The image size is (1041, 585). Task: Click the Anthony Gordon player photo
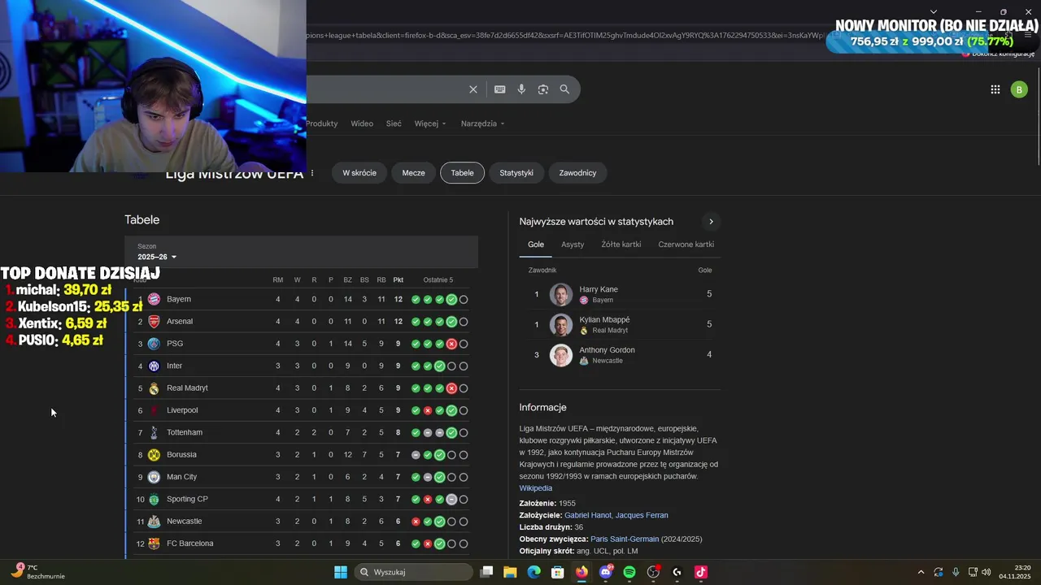click(561, 355)
